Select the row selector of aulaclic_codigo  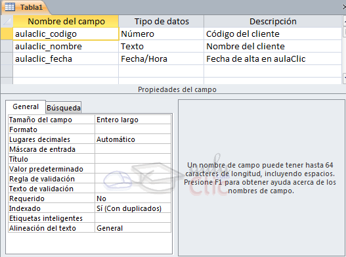coord(7,34)
